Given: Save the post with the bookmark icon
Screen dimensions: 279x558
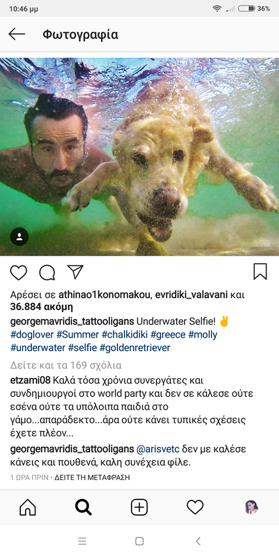Looking at the screenshot, I should click(x=260, y=272).
